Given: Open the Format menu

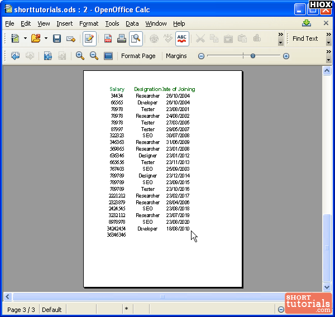Looking at the screenshot, I should [x=89, y=23].
